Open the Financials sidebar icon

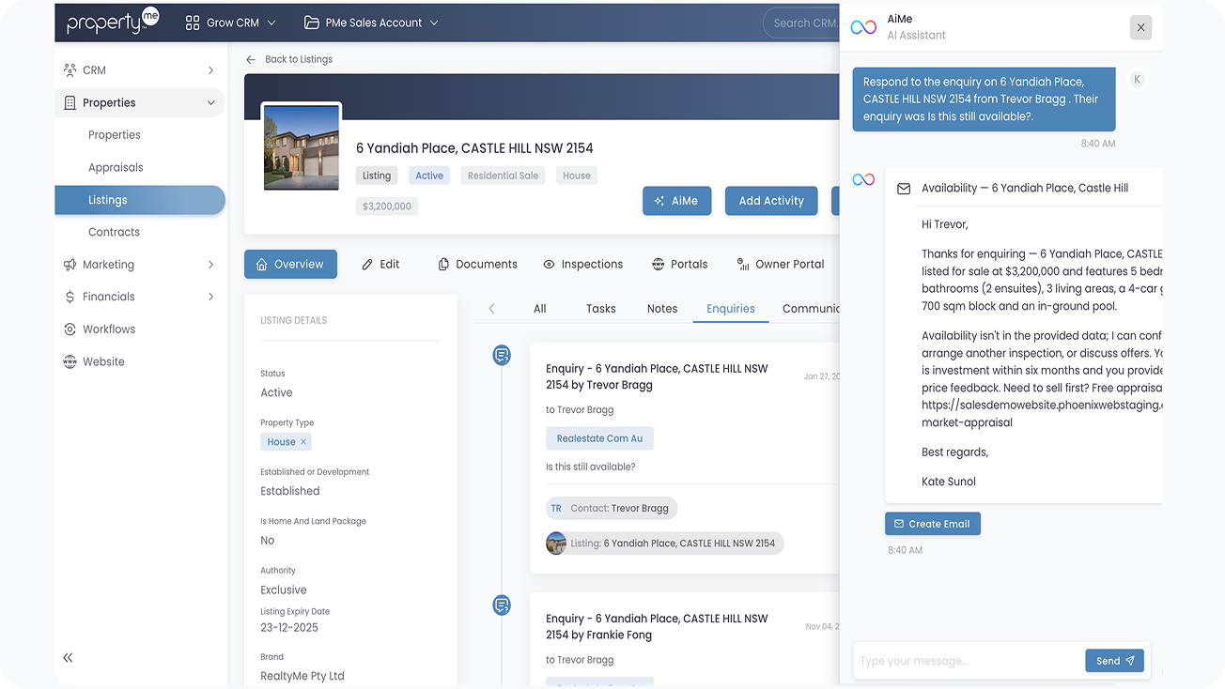(x=70, y=298)
